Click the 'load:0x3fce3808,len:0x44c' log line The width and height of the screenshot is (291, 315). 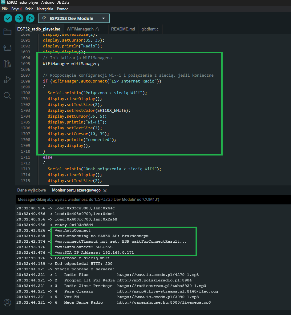85,208
